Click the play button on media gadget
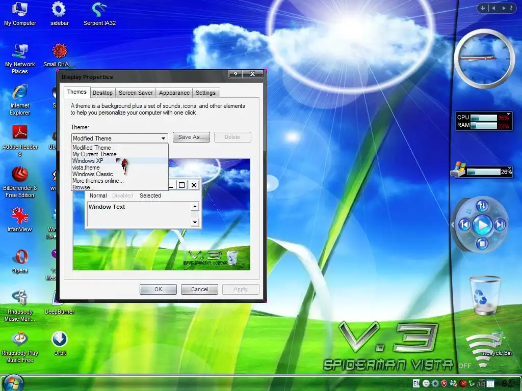 point(482,225)
